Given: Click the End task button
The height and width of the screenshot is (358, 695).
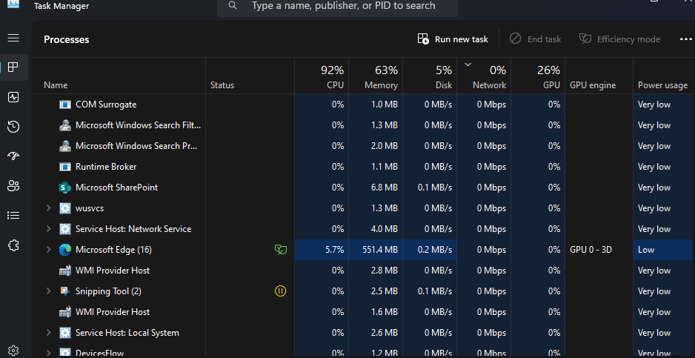Looking at the screenshot, I should pos(535,39).
